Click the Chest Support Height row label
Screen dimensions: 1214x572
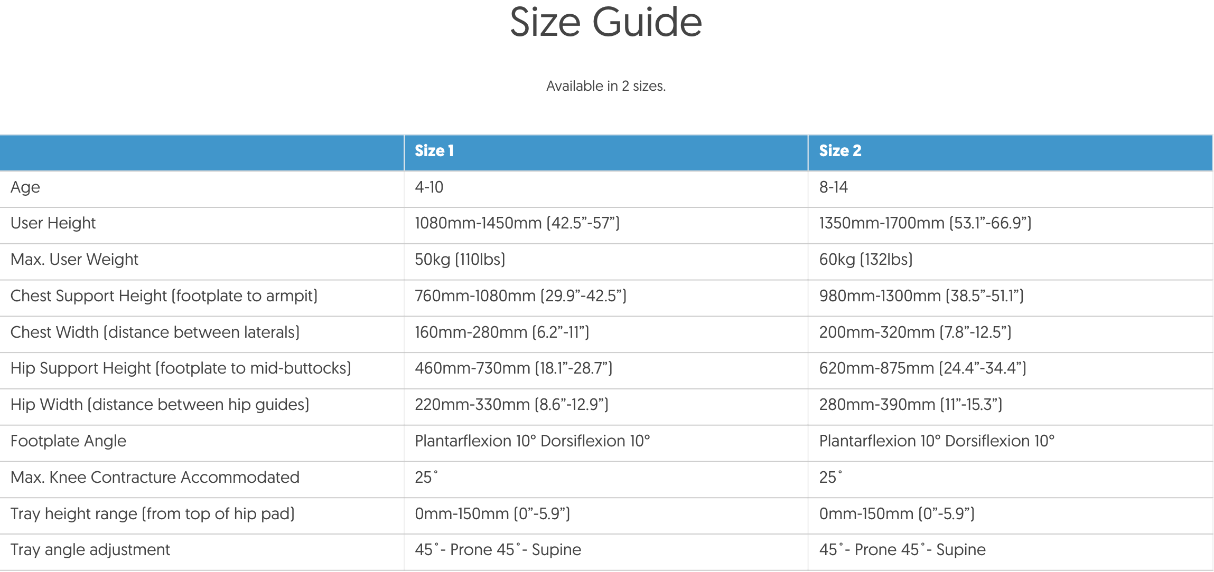pos(164,296)
